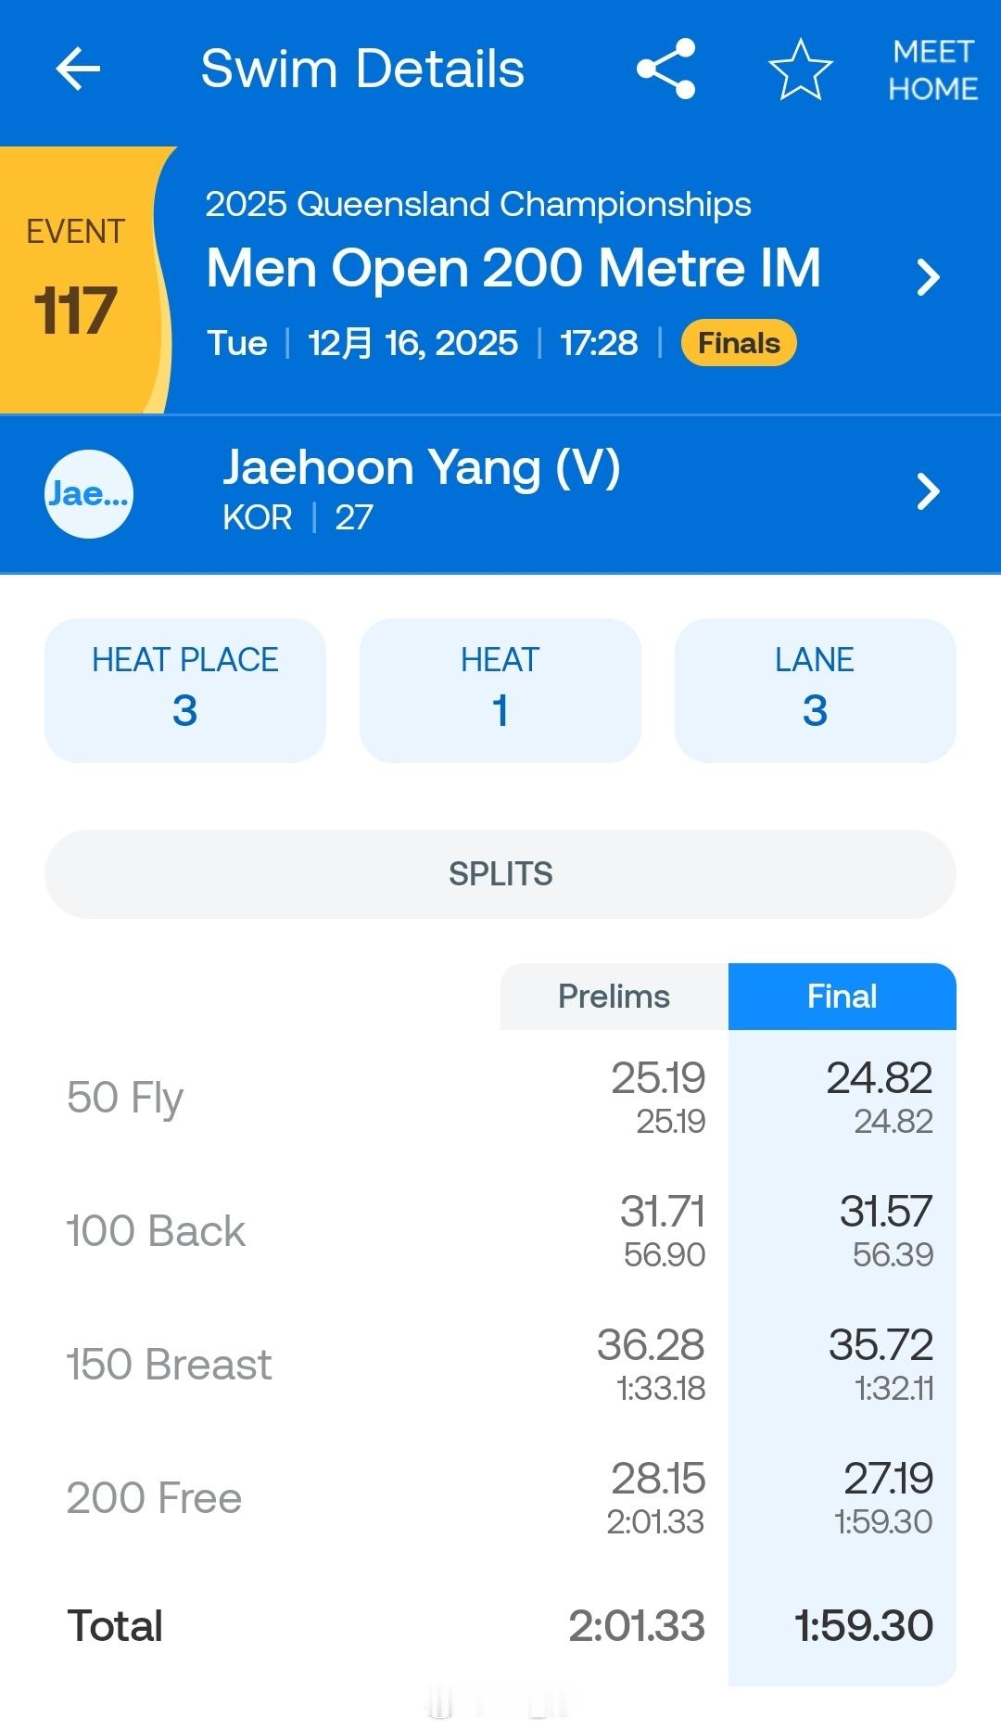Image resolution: width=1001 pixels, height=1729 pixels.
Task: Open MEET HOME
Action: tap(932, 70)
